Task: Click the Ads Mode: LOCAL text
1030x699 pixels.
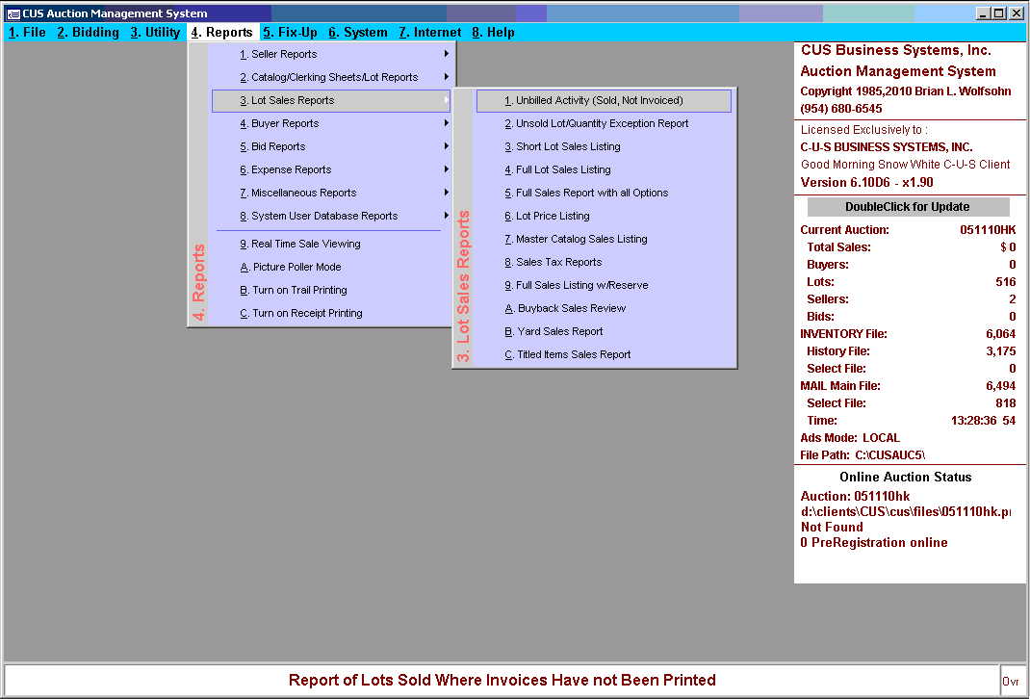Action: (x=850, y=437)
